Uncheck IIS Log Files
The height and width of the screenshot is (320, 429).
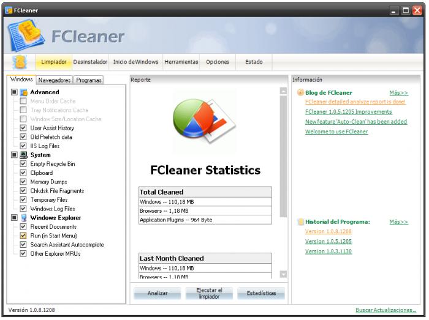pyautogui.click(x=23, y=146)
